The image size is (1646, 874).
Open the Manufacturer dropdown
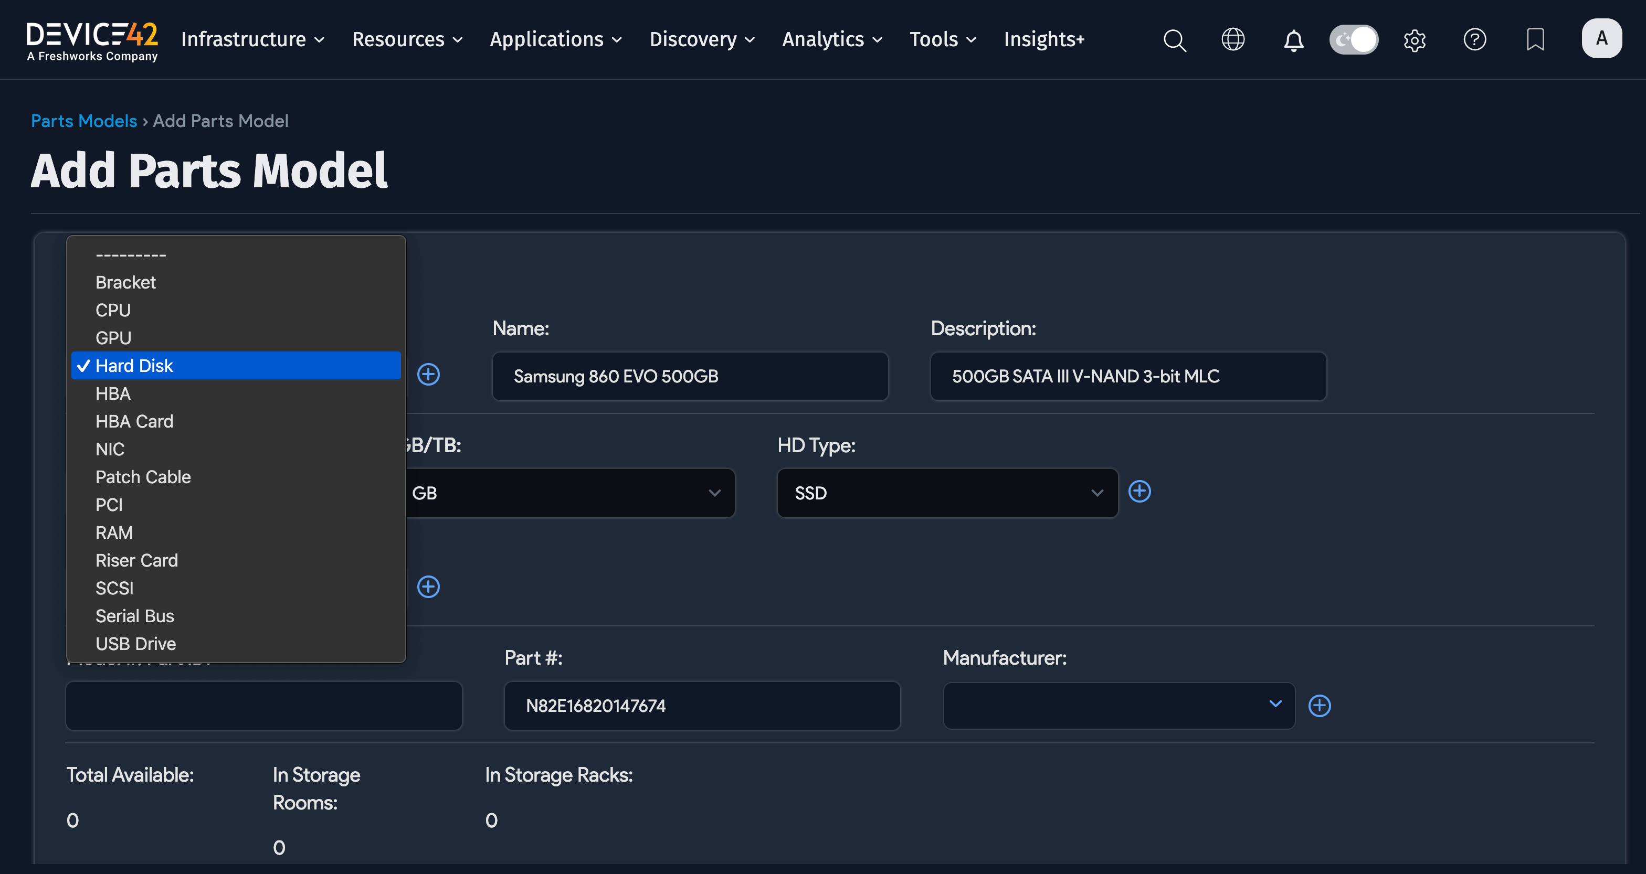click(1118, 705)
